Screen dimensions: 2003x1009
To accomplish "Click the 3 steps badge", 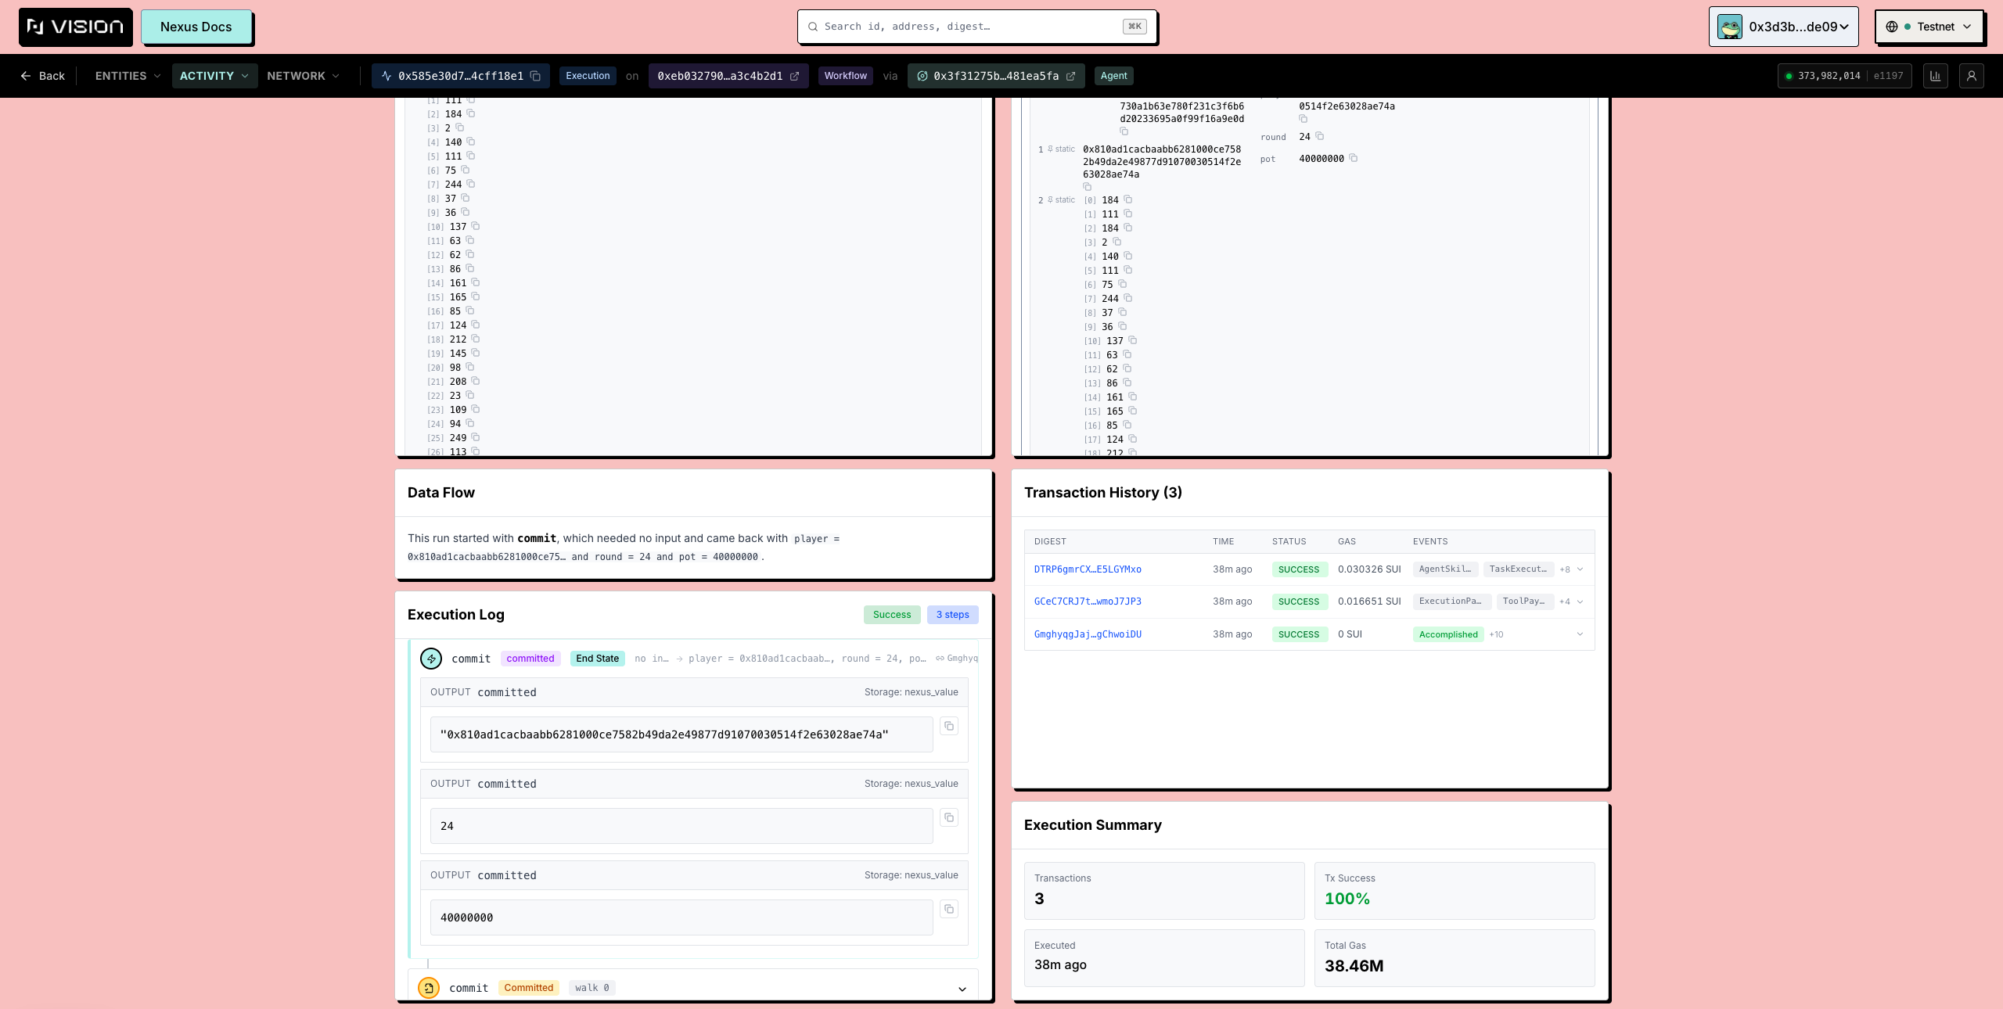I will (952, 615).
